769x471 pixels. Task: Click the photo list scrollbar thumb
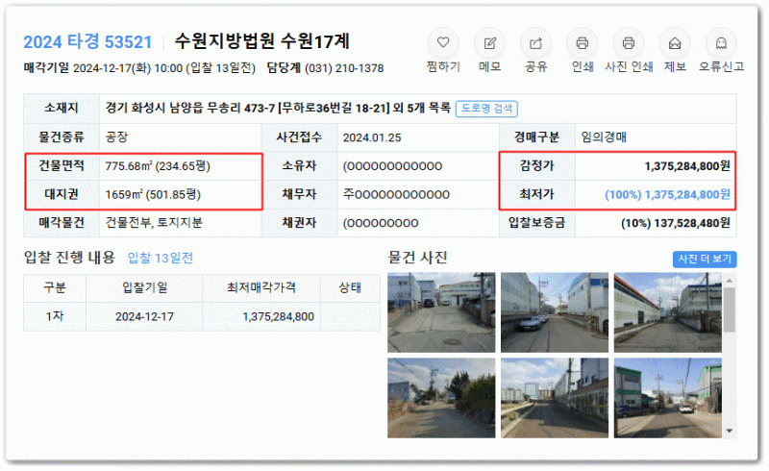730,310
